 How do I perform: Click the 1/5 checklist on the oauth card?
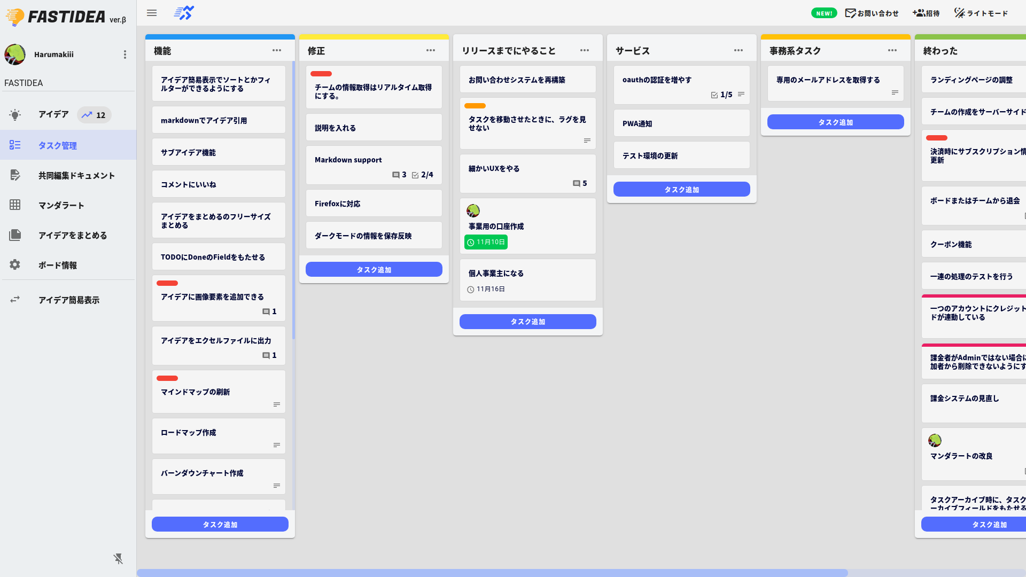coord(722,95)
